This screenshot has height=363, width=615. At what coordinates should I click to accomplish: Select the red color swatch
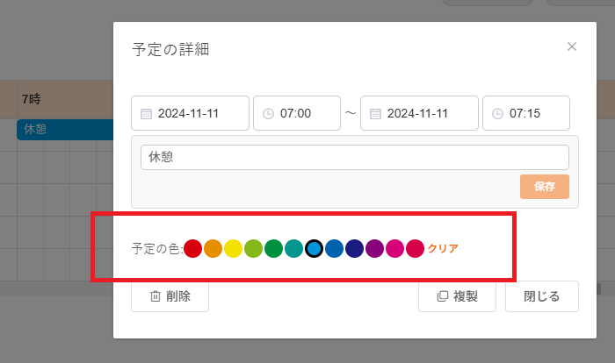[193, 248]
